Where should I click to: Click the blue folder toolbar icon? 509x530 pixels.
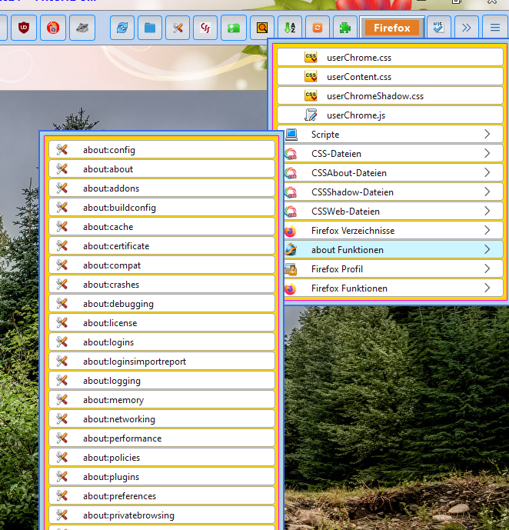tap(150, 28)
